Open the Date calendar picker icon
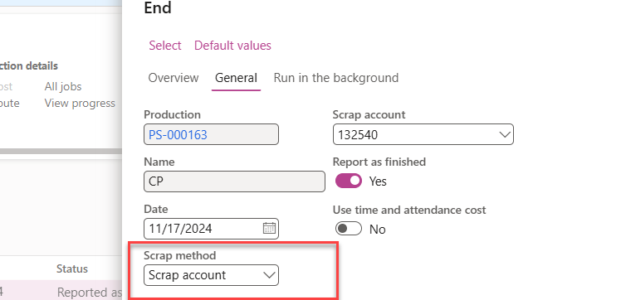This screenshot has width=621, height=300. (x=269, y=229)
